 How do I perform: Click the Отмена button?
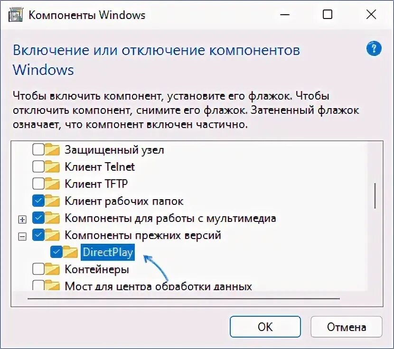tap(346, 327)
